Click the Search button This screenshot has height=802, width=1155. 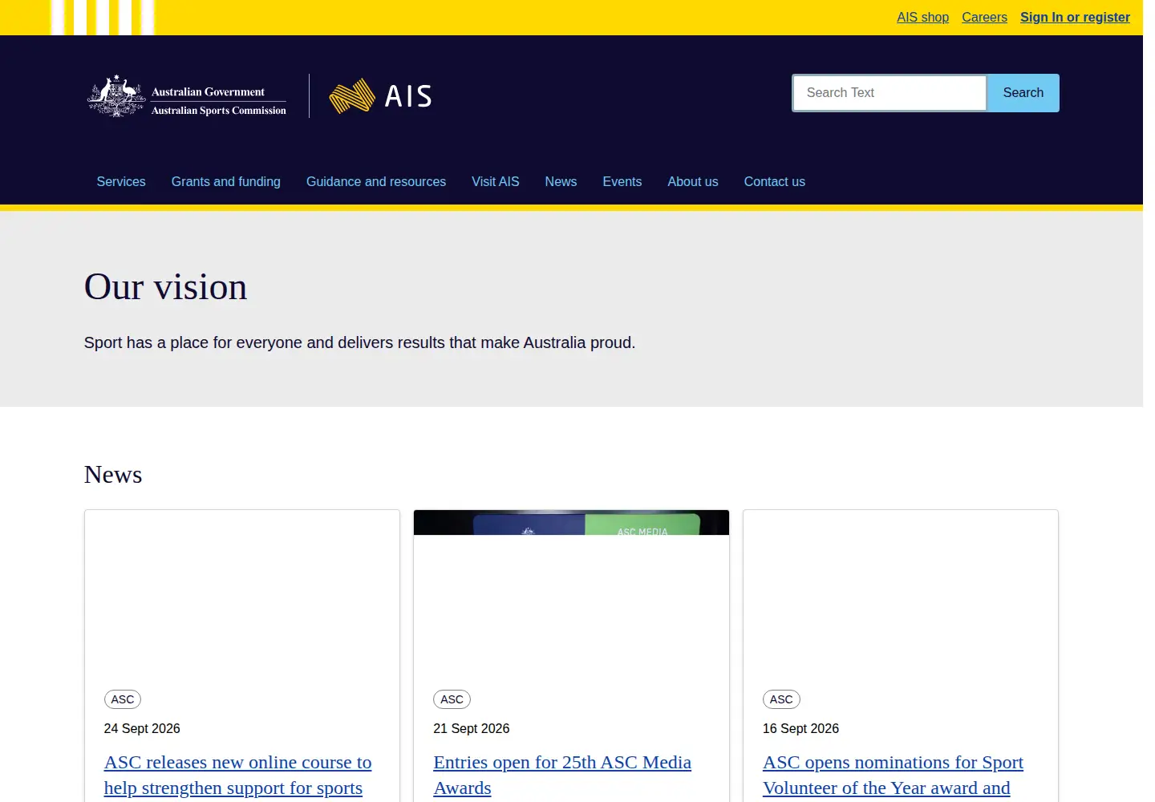click(x=1023, y=93)
